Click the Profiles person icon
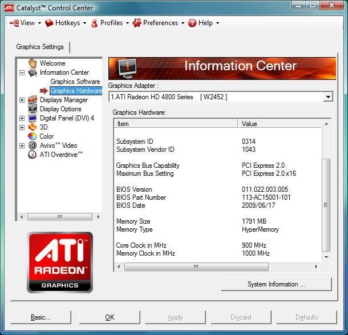 click(94, 23)
